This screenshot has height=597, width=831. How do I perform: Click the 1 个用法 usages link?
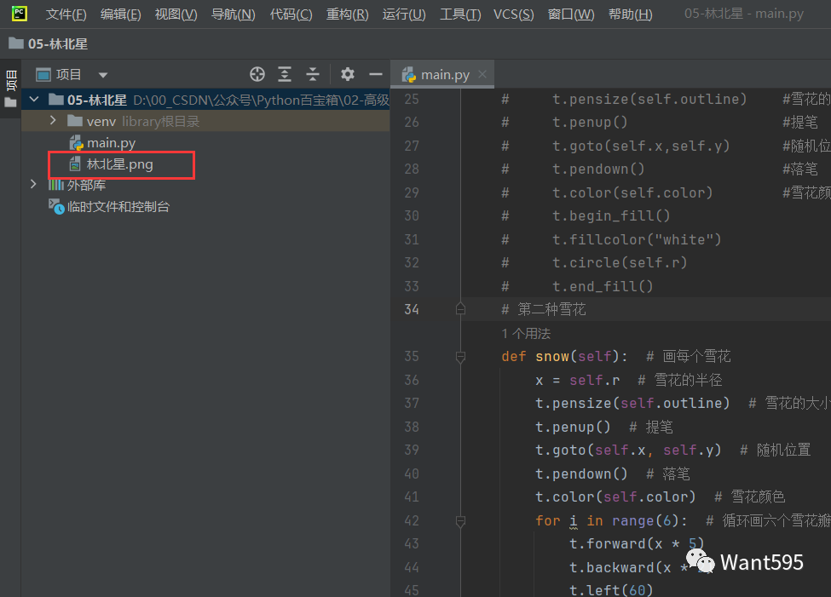point(526,333)
